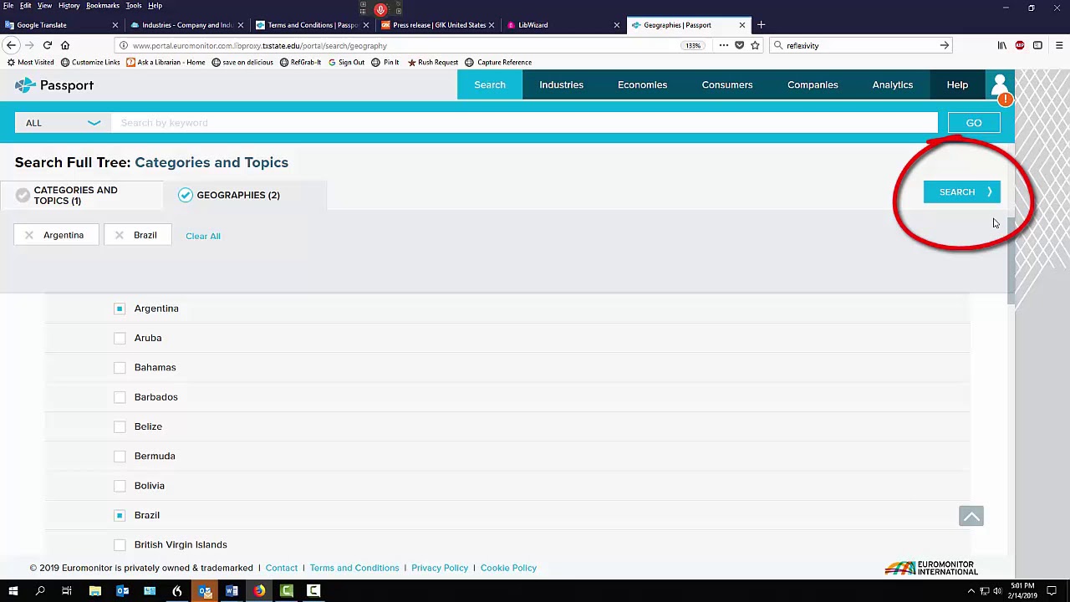Open Firefox from the taskbar
Viewport: 1070px width, 602px height.
pos(259,591)
